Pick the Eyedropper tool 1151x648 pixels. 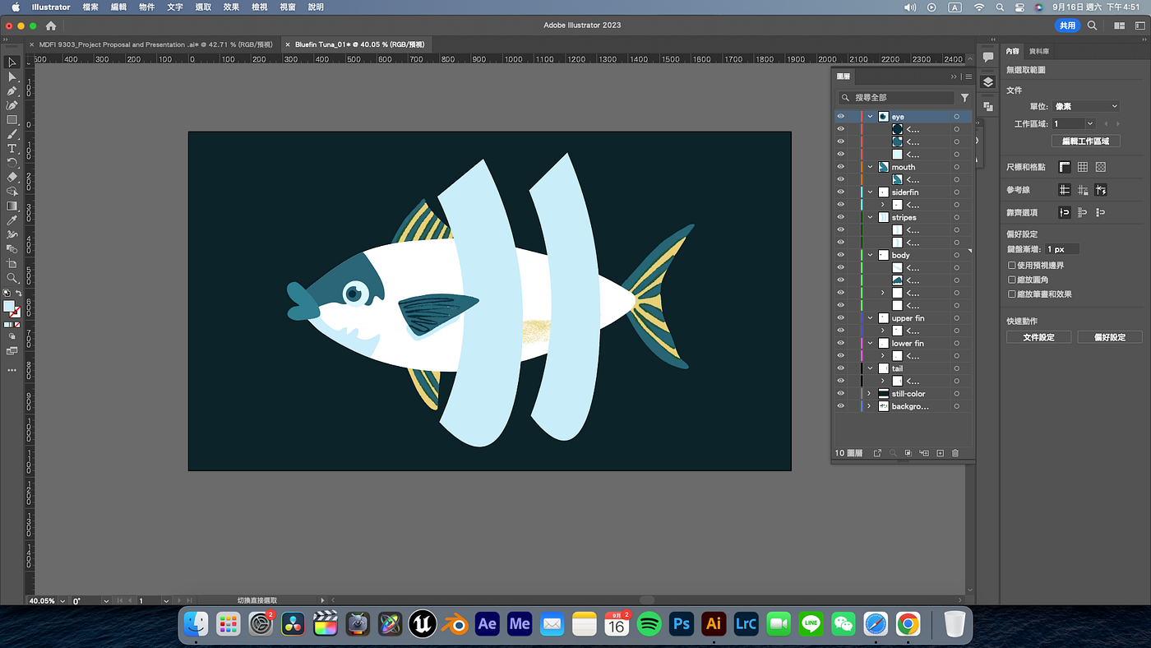12,220
